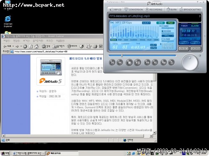The image size is (209, 156).
Task: Open the Broadcasting function in JetAudio
Action: (x=190, y=10)
